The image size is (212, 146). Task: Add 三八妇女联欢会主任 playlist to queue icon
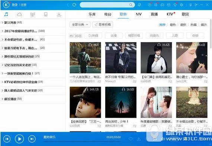[99, 81]
